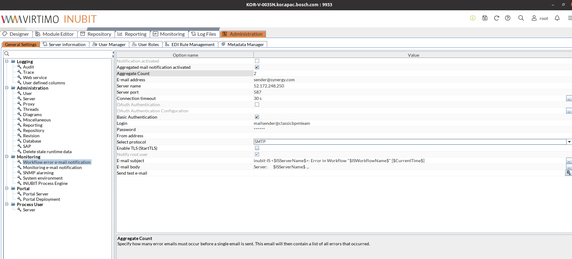Click the Send test e-mail gear icon

pos(568,173)
